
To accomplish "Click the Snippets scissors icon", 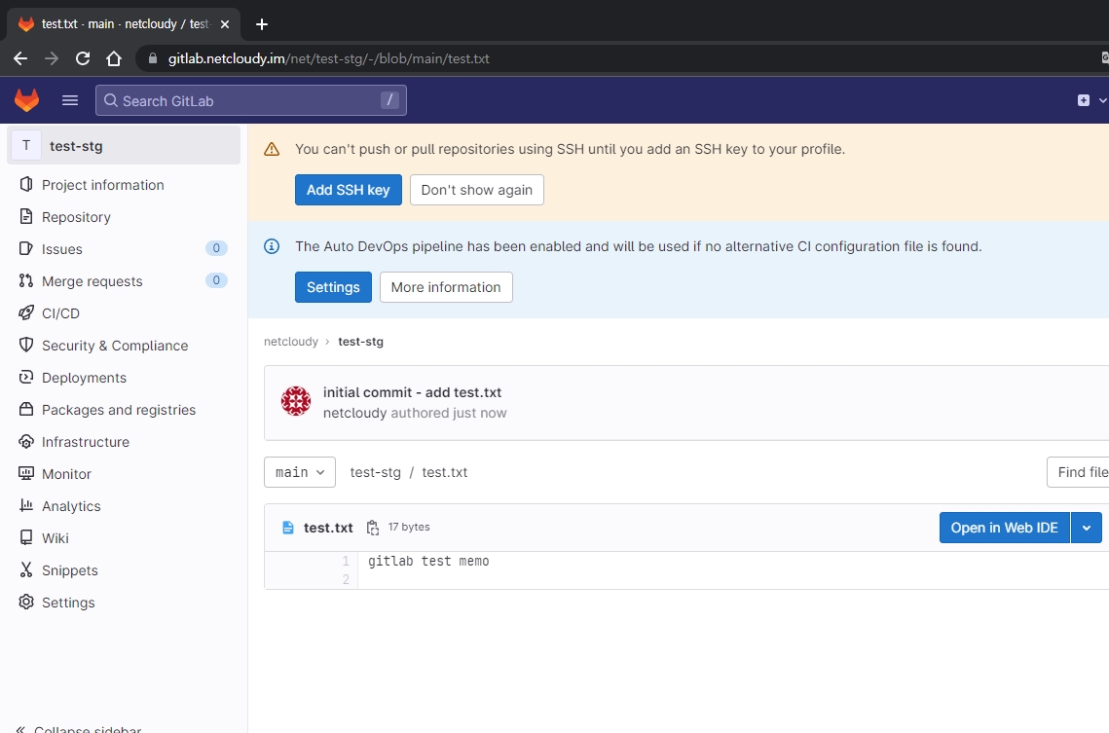I will (26, 569).
